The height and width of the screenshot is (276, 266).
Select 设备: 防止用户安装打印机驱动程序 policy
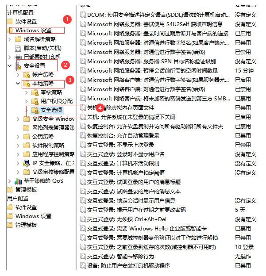128,265
